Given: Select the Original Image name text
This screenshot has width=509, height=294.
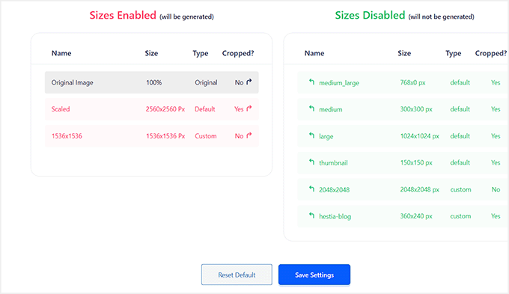Looking at the screenshot, I should point(72,82).
